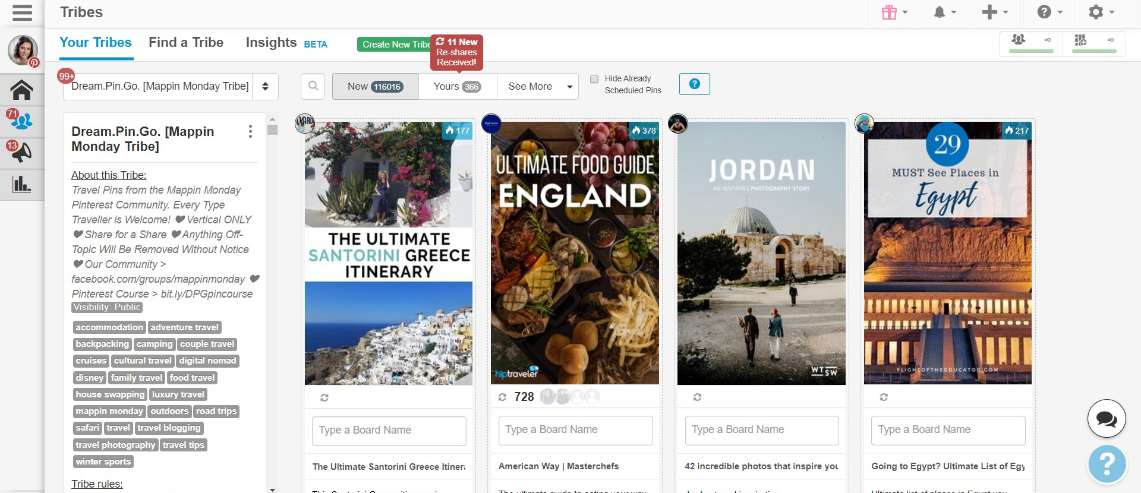Open the Santorini Greece Itinerary pin image

(x=389, y=254)
